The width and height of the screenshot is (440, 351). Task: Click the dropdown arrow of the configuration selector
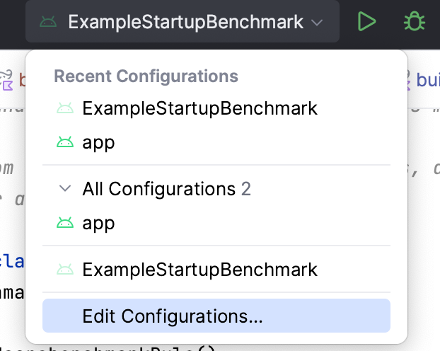click(x=317, y=23)
